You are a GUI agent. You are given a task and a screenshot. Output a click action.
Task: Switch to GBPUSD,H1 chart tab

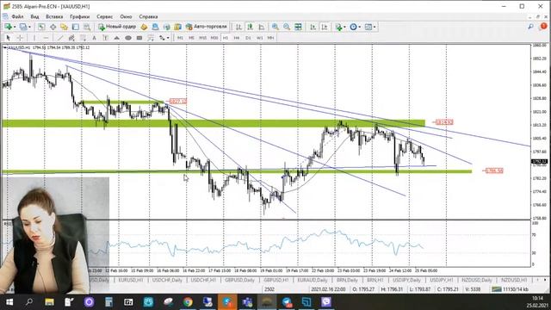275,280
